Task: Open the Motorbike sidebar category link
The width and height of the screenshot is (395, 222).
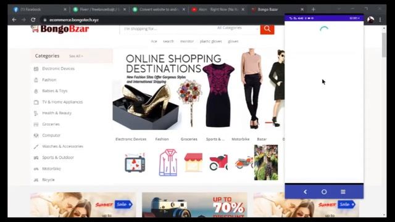Action: click(51, 168)
